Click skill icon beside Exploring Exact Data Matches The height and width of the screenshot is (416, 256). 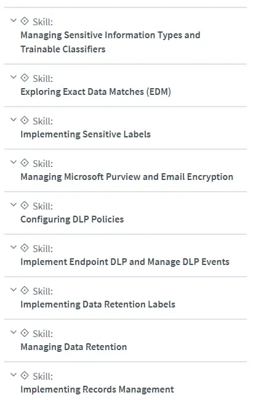click(25, 78)
